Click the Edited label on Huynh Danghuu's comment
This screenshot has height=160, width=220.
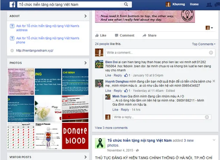pyautogui.click(x=170, y=91)
